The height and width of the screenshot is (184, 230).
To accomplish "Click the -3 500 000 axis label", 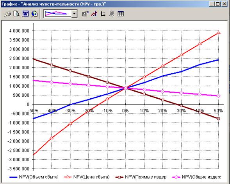I will click(18, 169).
